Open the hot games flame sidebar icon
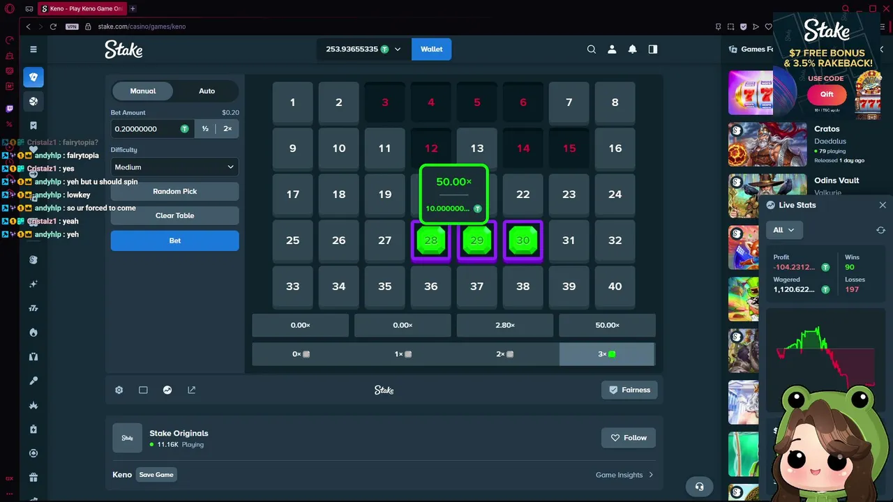893x502 pixels. tap(33, 333)
